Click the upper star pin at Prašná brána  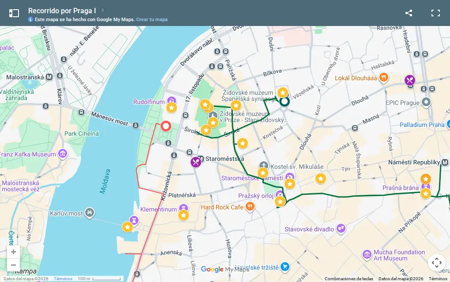pos(426,179)
